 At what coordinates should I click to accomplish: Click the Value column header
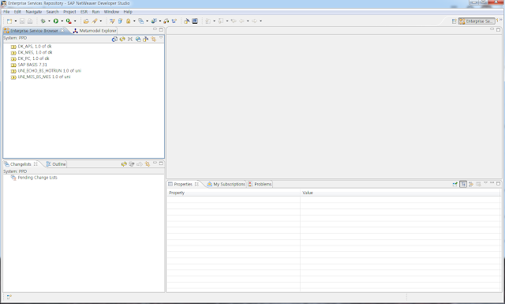[x=400, y=193]
